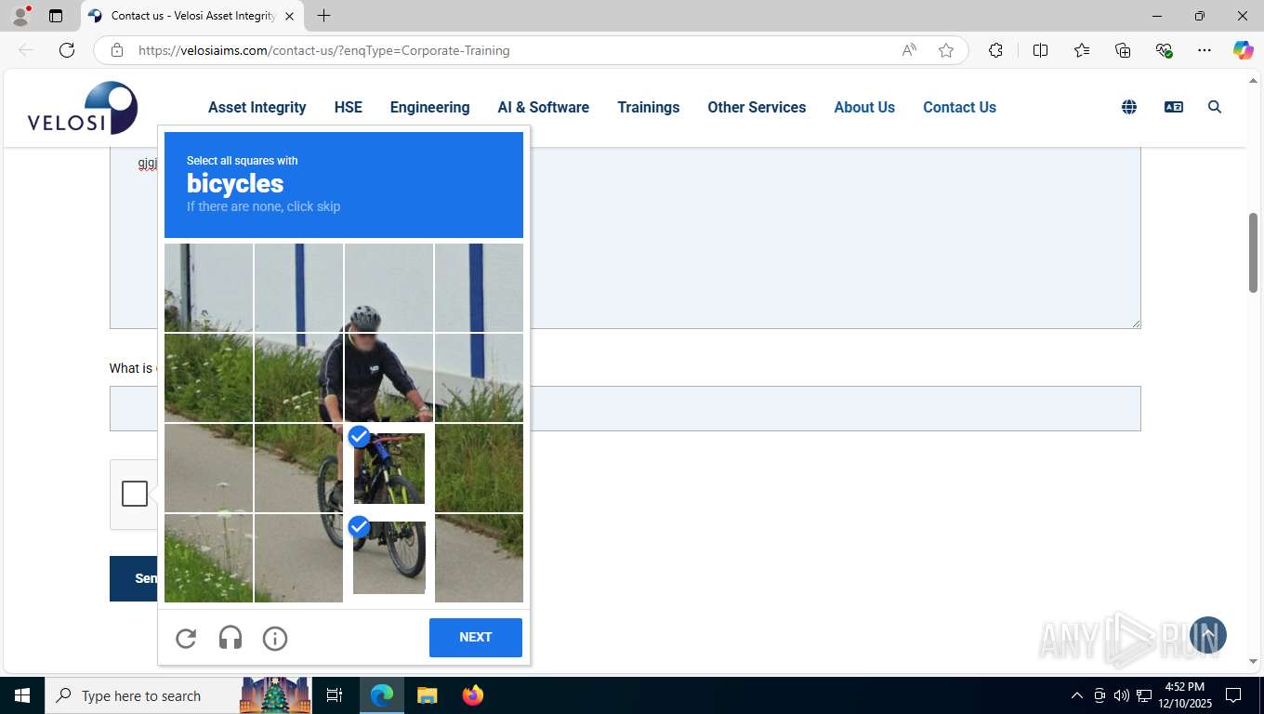Select the Contact us browser tab
1264x714 pixels.
pos(191,16)
